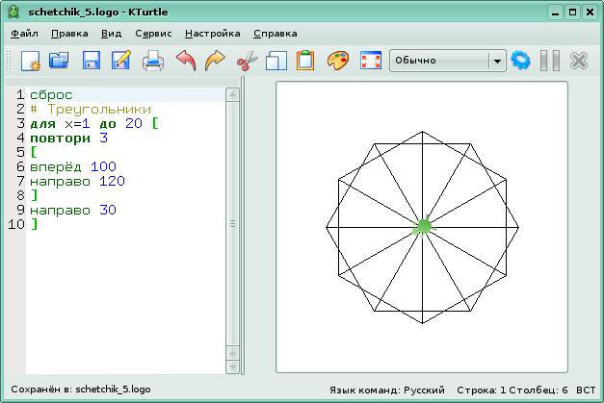Open the run speed combo box showing Обычно
The image size is (604, 403).
(447, 61)
